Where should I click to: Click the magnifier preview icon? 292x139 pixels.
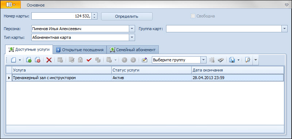247,60
